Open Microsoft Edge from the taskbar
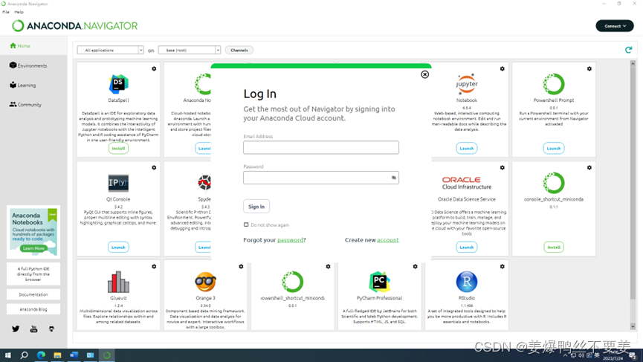This screenshot has height=362, width=643. [x=41, y=355]
